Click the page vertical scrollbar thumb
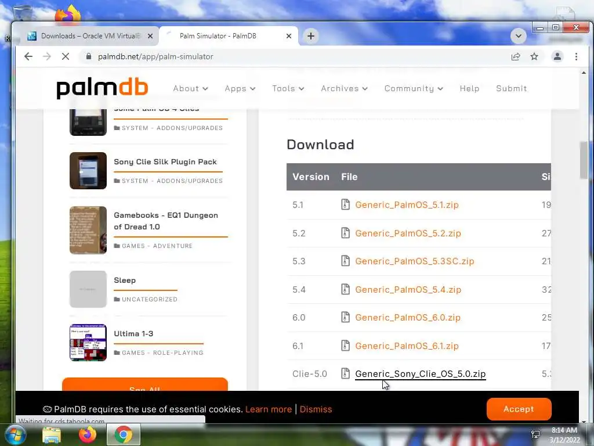Screen dimensions: 594x446 [584, 160]
